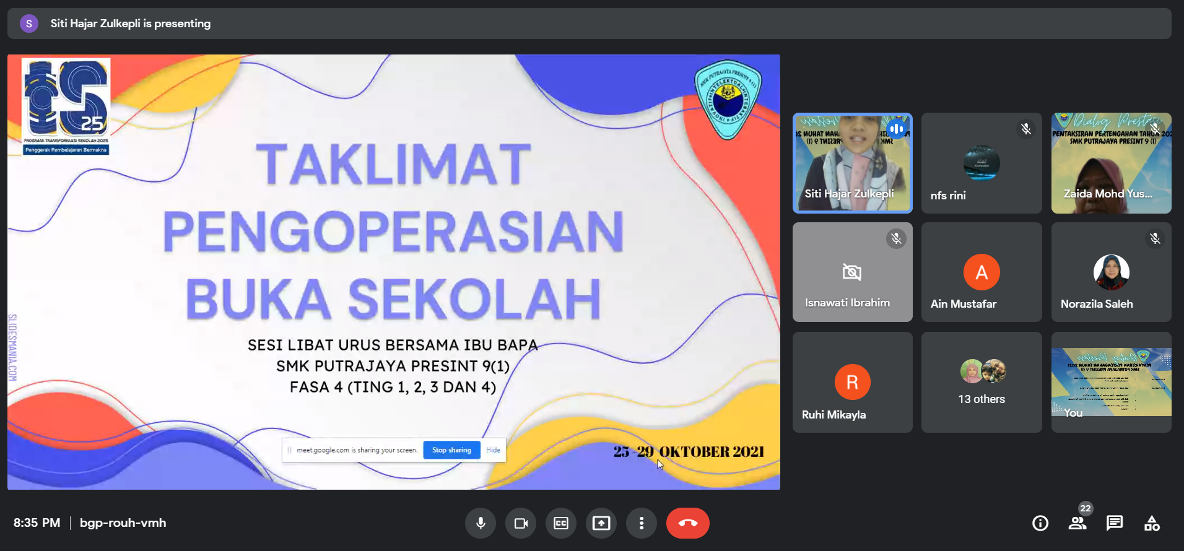Viewport: 1184px width, 551px height.
Task: Click the Present now screen icon
Action: point(601,523)
